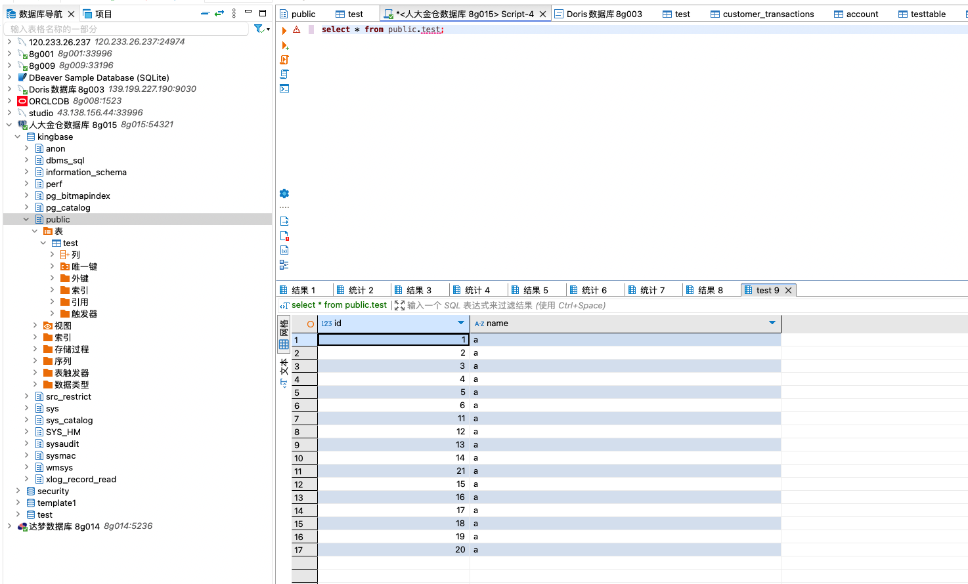Click the orange circle at the grid's corner
Image resolution: width=968 pixels, height=584 pixels.
tap(311, 323)
